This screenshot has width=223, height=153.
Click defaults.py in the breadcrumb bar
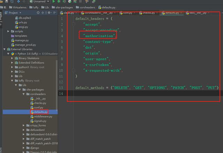click(x=107, y=7)
